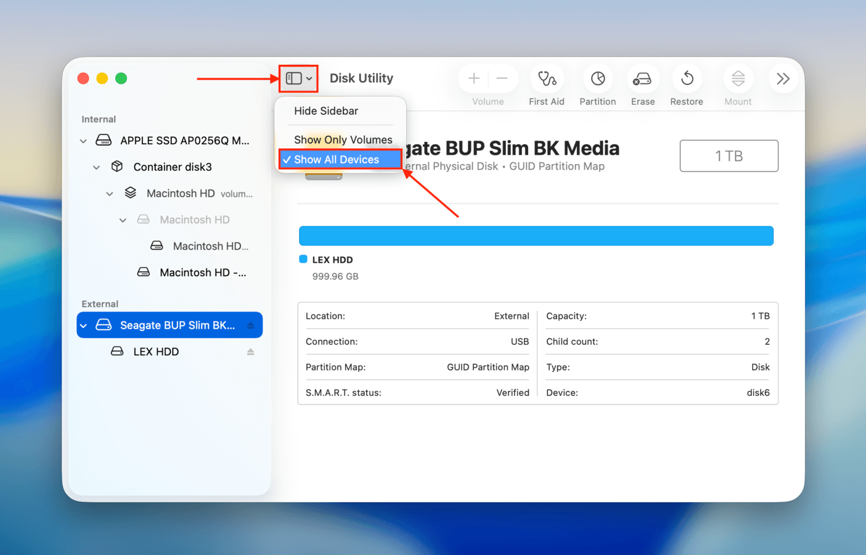Enable Show Only Volumes view

(343, 139)
